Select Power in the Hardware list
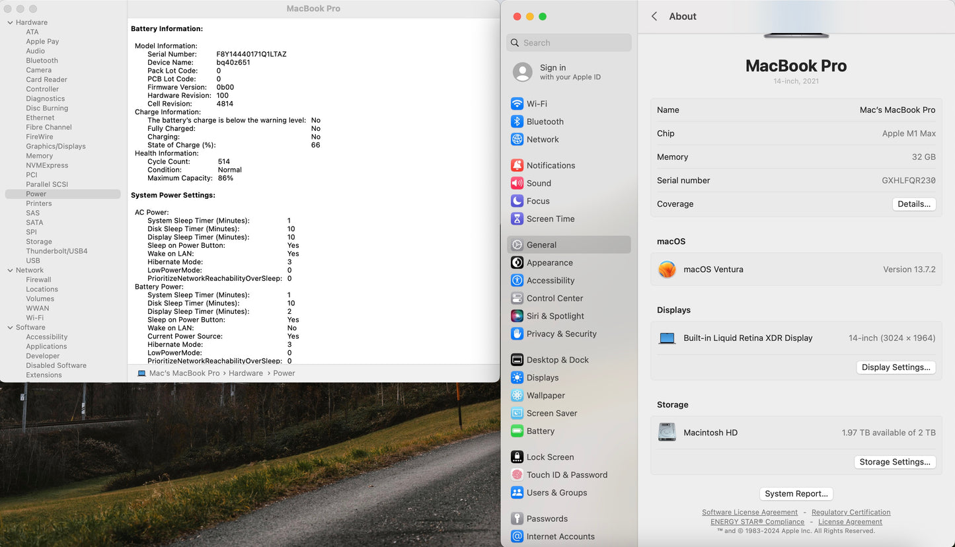955x547 pixels. pos(63,194)
